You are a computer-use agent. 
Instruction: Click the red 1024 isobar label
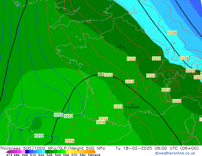point(184,58)
